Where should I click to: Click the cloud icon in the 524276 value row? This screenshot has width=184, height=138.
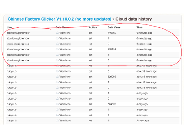coord(58,104)
